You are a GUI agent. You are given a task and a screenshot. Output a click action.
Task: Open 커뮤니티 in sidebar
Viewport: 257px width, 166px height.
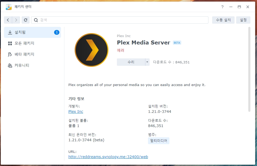(x=32, y=65)
